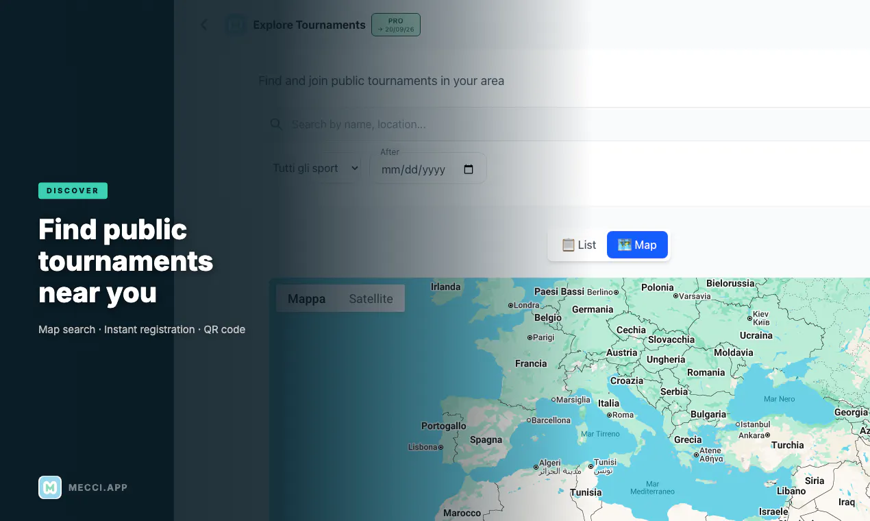Click Italia label on the map

(608, 403)
